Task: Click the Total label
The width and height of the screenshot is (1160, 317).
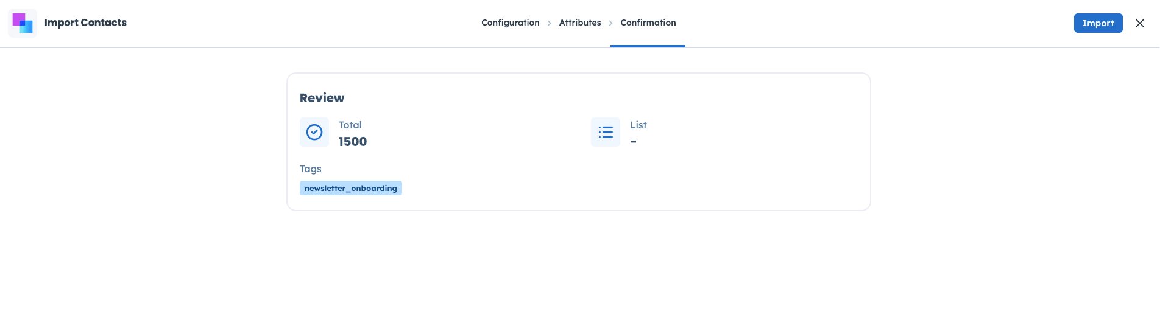Action: pos(350,125)
